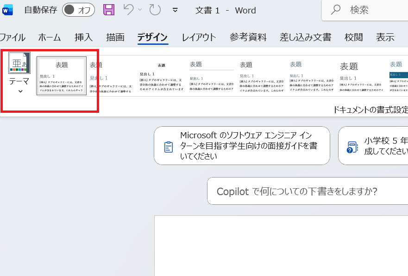The width and height of the screenshot is (408, 276).
Task: Click the Copilot draft prompt input field
Action: [x=306, y=191]
